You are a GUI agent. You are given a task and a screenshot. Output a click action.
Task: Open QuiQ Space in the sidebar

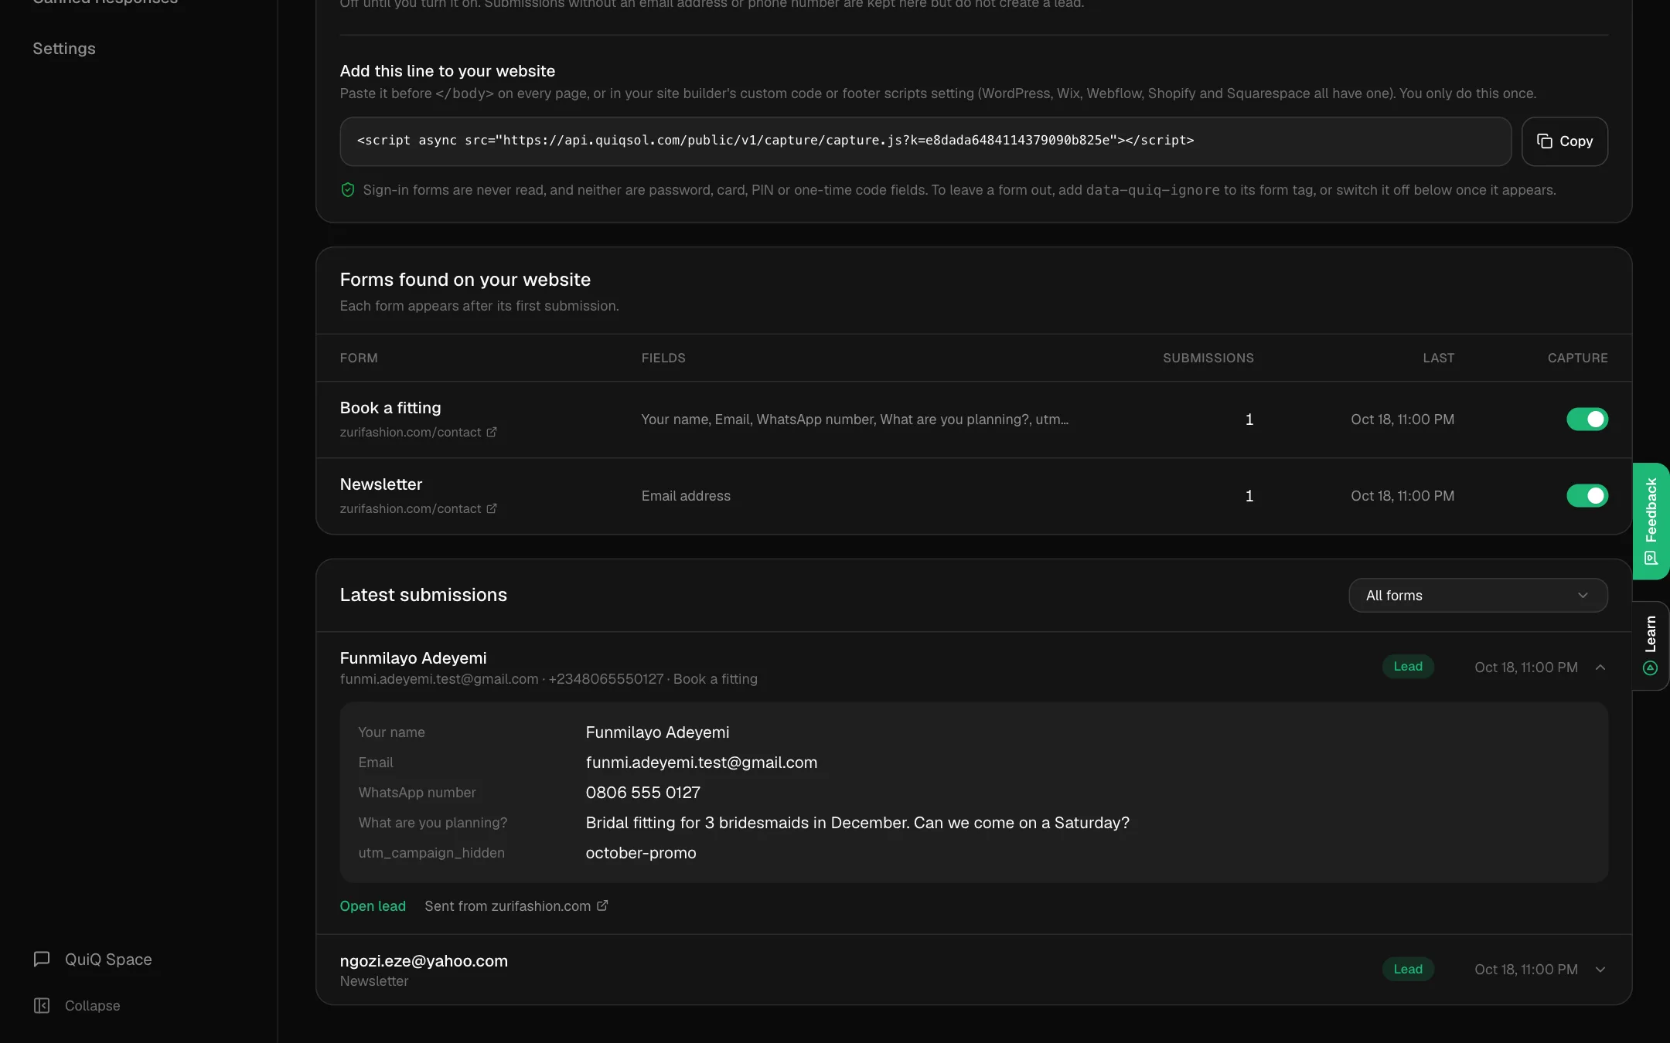point(93,959)
